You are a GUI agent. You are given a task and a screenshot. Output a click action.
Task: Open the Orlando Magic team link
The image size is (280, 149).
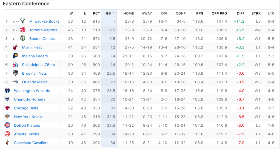tap(35, 82)
